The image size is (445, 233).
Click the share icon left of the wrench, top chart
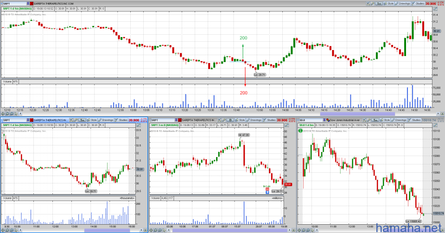[x=368, y=3]
